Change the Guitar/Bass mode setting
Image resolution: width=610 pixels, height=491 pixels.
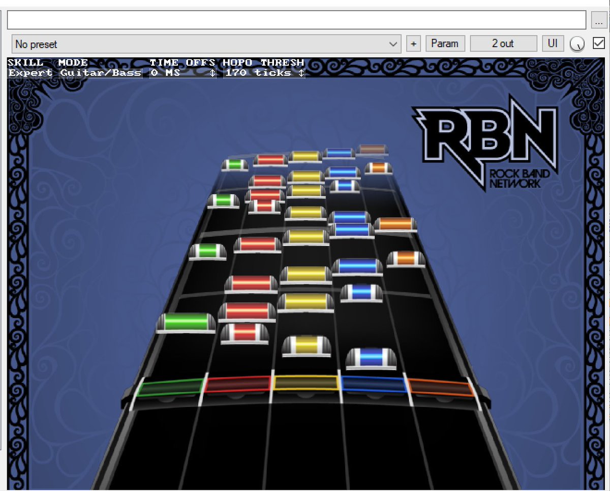pos(100,73)
